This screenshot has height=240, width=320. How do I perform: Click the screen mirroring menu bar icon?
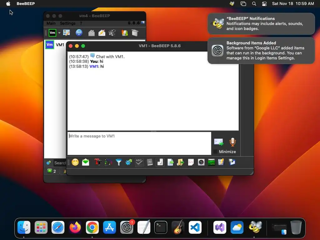pyautogui.click(x=243, y=3)
